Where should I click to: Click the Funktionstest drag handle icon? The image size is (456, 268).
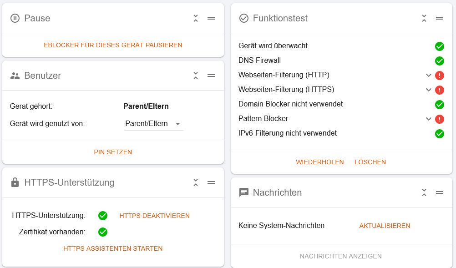(x=440, y=18)
